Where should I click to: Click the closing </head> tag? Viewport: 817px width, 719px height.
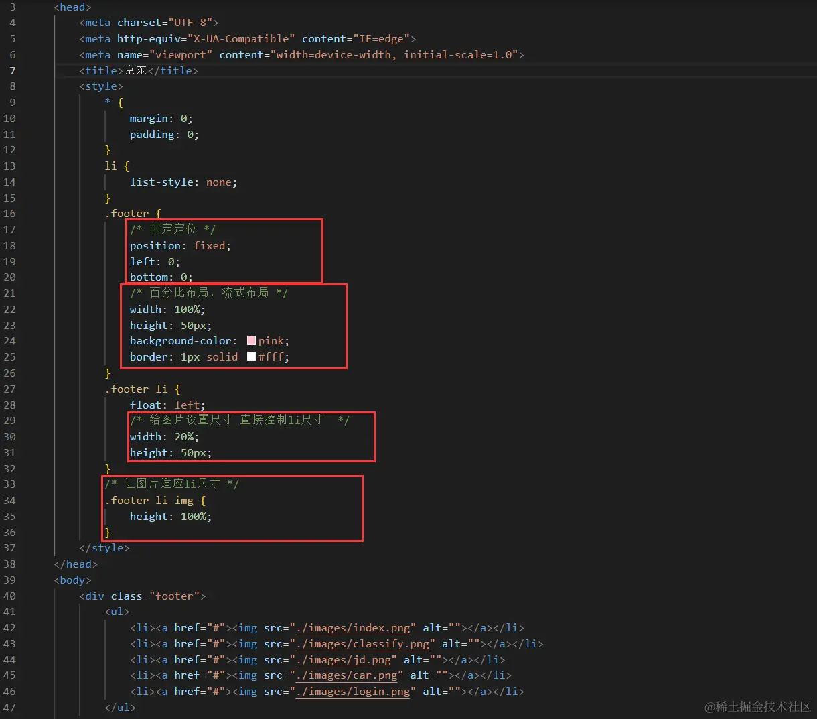[x=76, y=564]
